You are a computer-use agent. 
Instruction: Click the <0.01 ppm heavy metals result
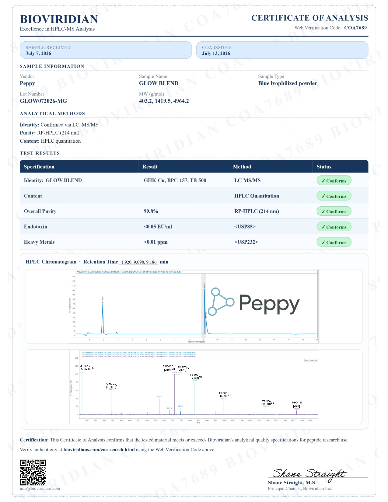[156, 242]
